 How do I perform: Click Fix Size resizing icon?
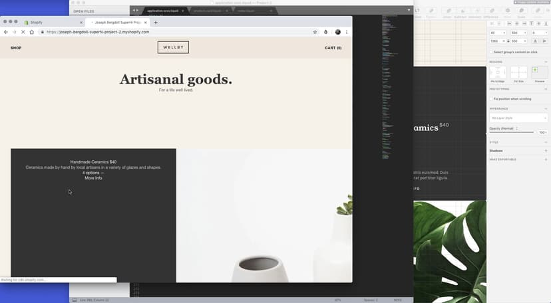click(518, 72)
